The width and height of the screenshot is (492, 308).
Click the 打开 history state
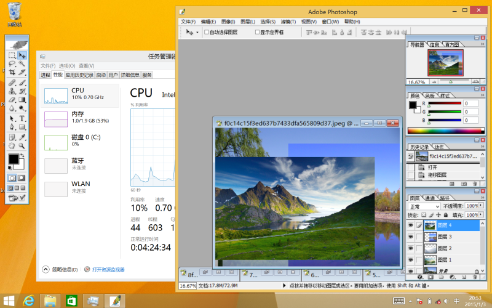tap(443, 167)
